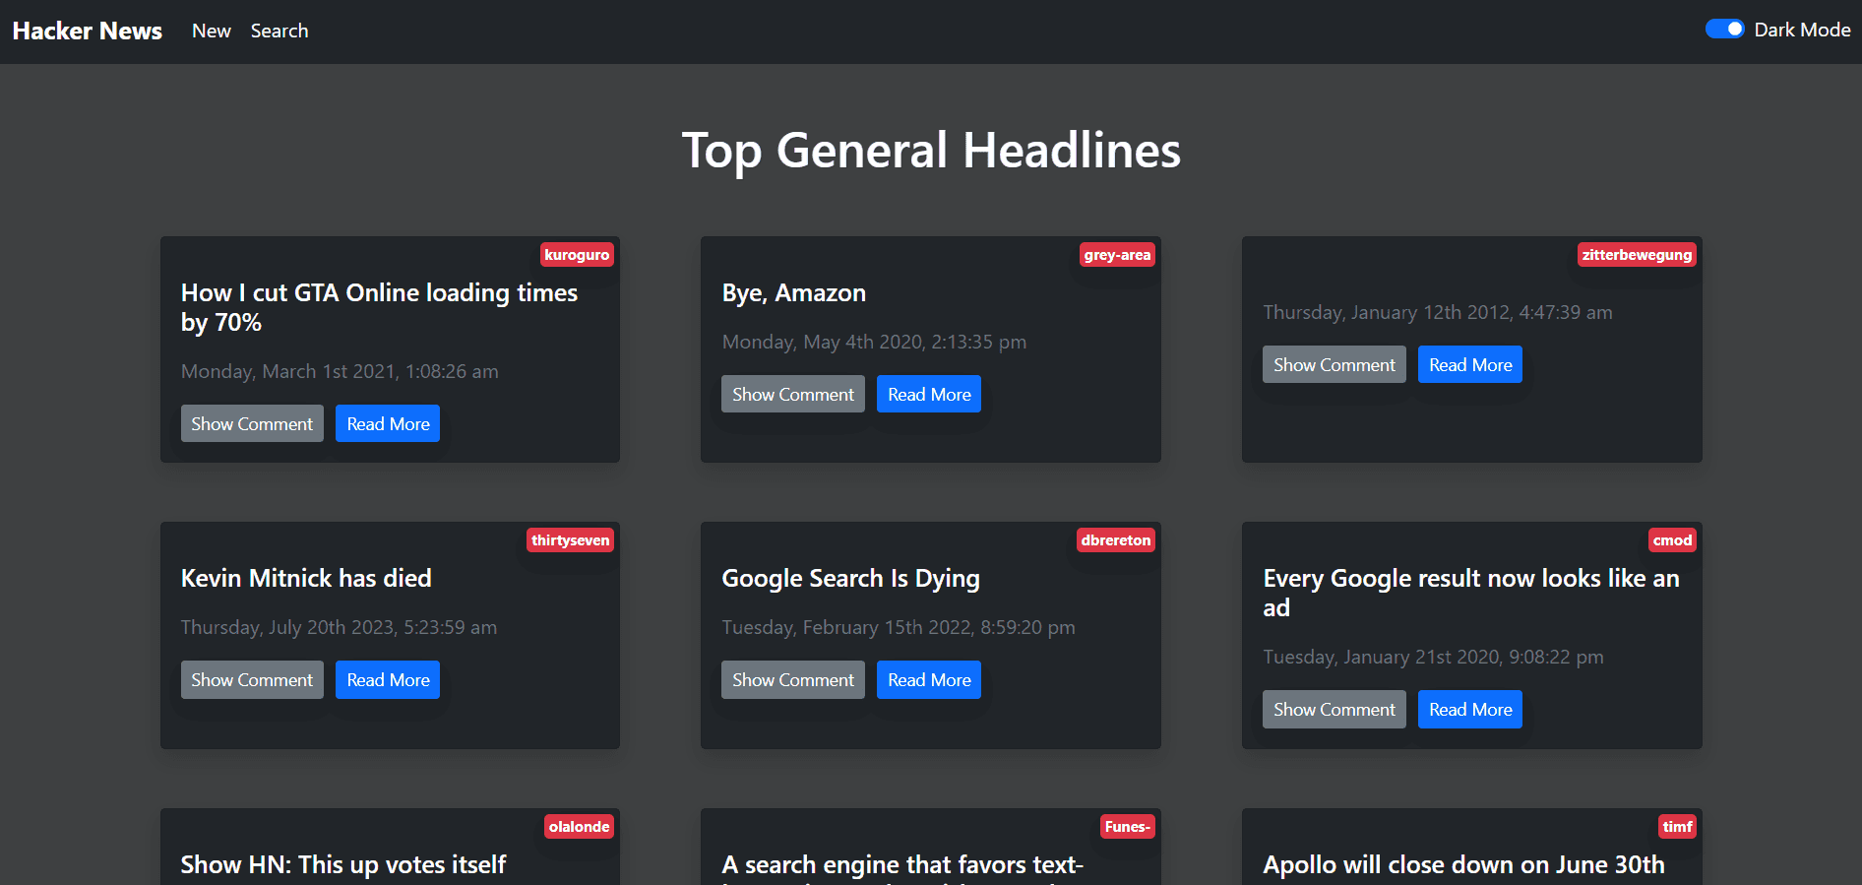
Task: Click the 'Bye, Amazon' headline
Action: click(793, 293)
